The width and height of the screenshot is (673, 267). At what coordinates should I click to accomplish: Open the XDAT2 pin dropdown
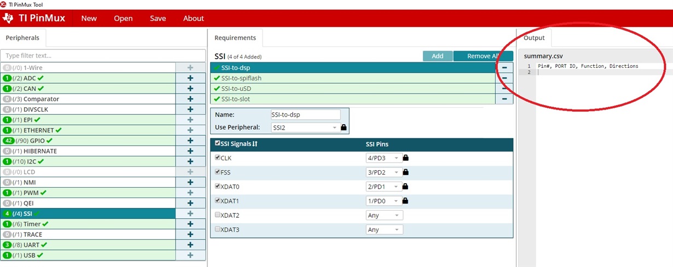tap(384, 216)
